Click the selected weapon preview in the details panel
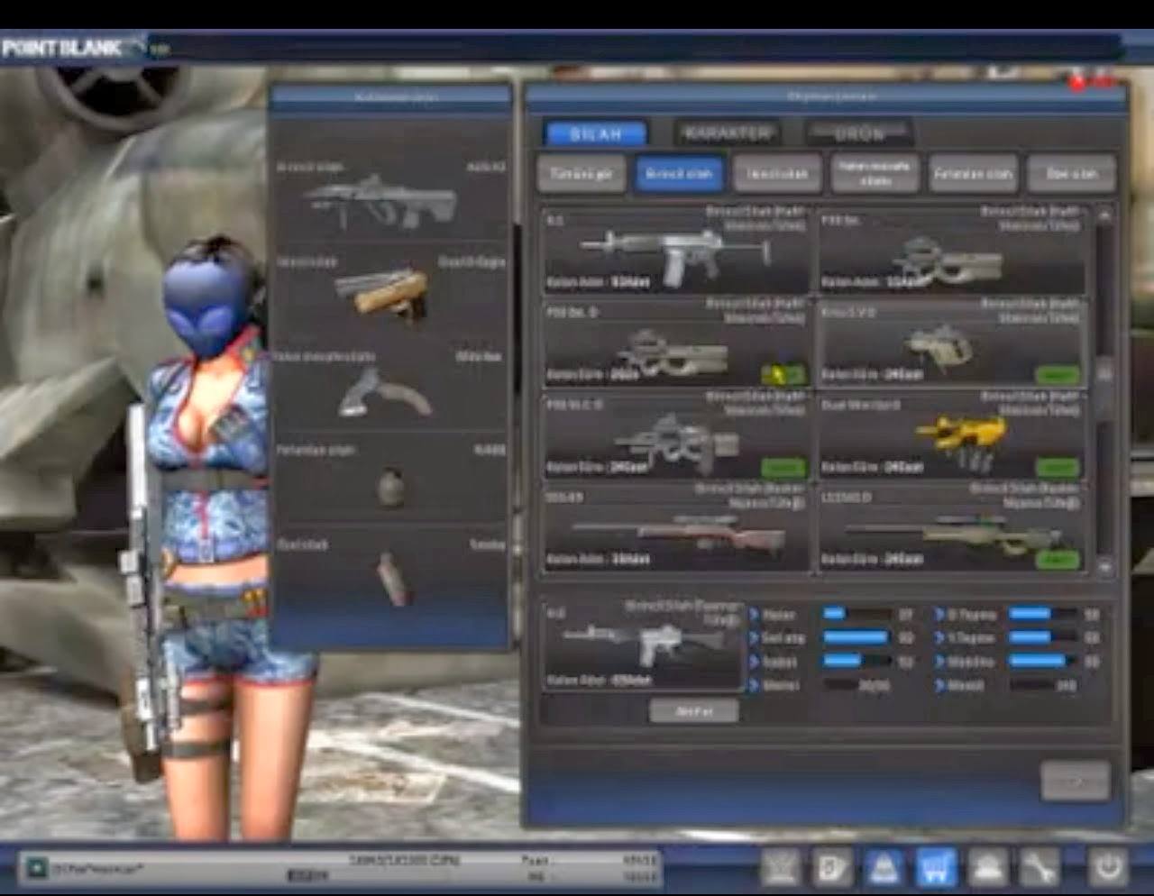The height and width of the screenshot is (896, 1154). [645, 646]
